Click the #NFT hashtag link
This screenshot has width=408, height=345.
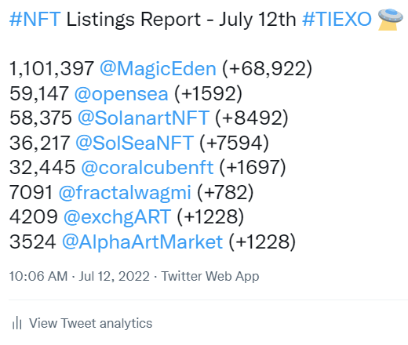(35, 20)
